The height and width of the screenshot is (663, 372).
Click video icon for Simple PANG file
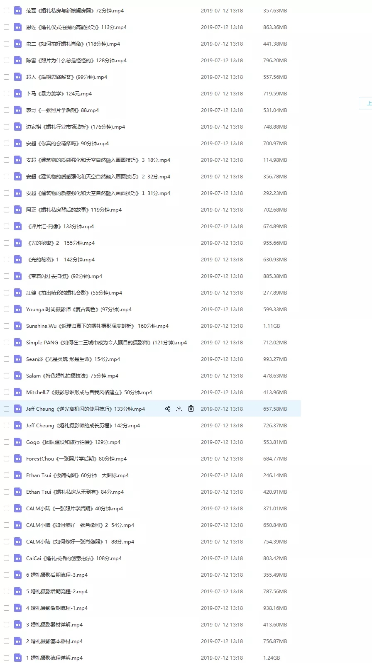[x=18, y=342]
